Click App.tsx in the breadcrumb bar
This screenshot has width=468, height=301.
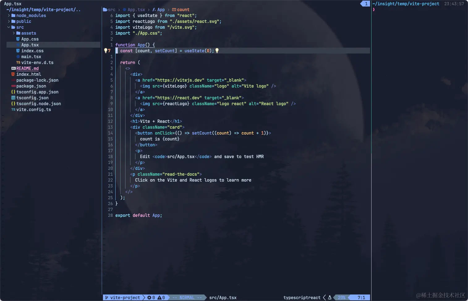136,10
